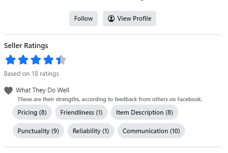Viewport: 228px width, 153px height.
Task: Open View Profile button
Action: 129,19
